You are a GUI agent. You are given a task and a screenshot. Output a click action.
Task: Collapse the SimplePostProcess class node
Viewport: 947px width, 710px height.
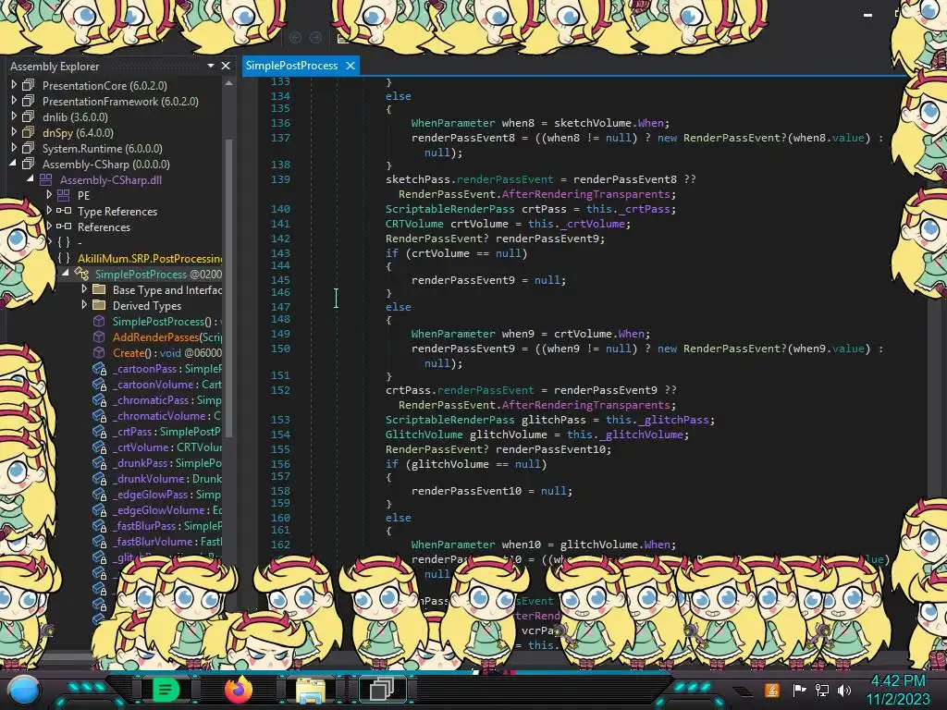(66, 274)
